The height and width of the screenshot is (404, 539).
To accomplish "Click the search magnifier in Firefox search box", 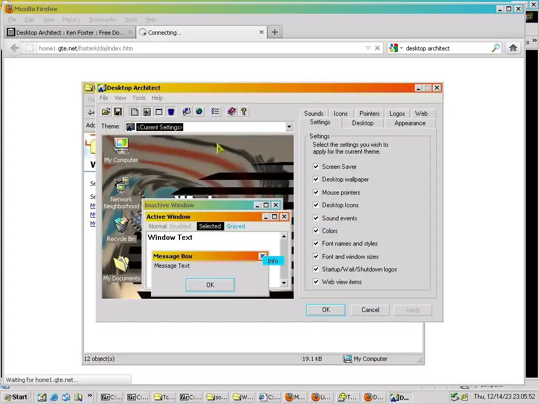I will coord(496,48).
